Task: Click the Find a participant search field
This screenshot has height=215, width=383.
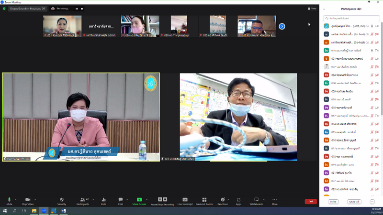Action: [x=351, y=18]
